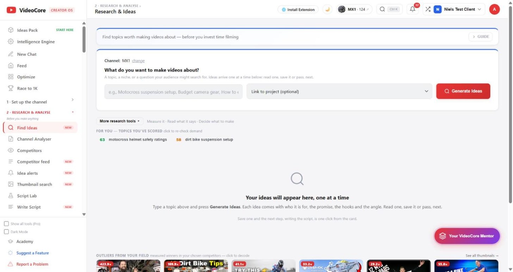Check the Dark Mode checkbox
The height and width of the screenshot is (272, 513).
[x=6, y=232]
